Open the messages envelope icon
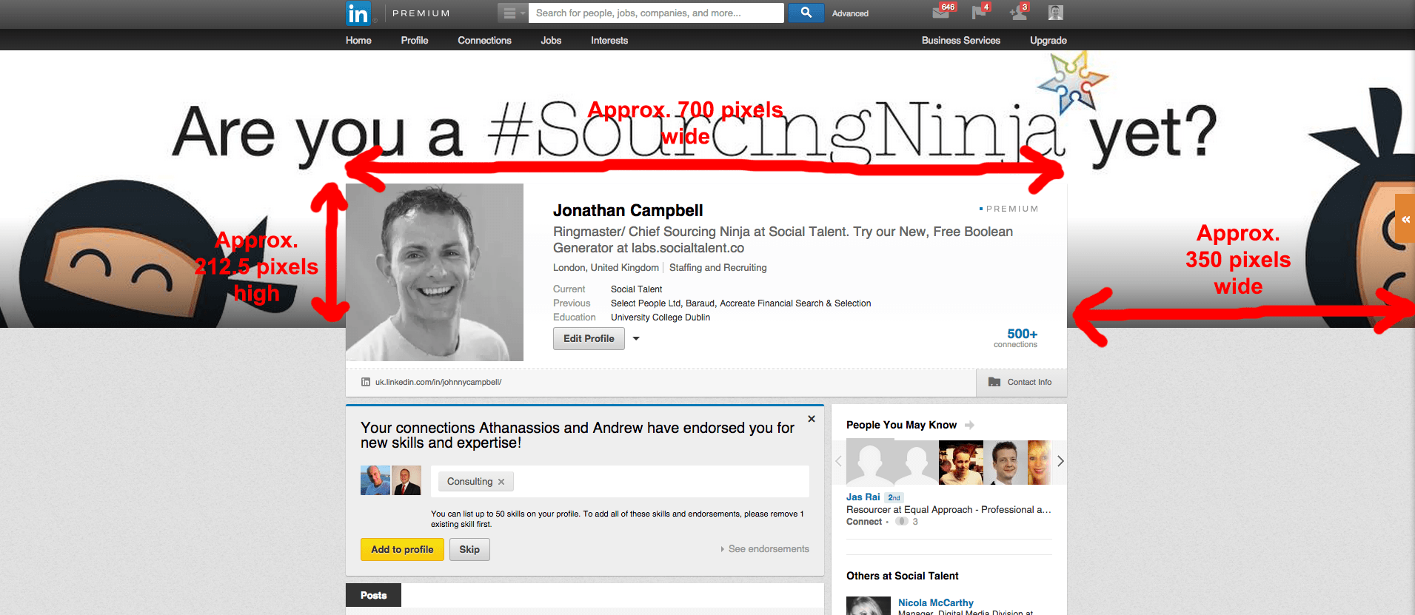The width and height of the screenshot is (1415, 615). [941, 12]
